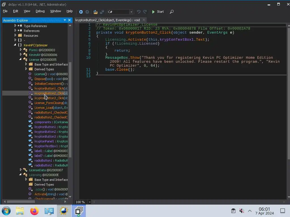Select the License_FormClosing method
The height and width of the screenshot is (217, 290).
pyautogui.click(x=51, y=103)
